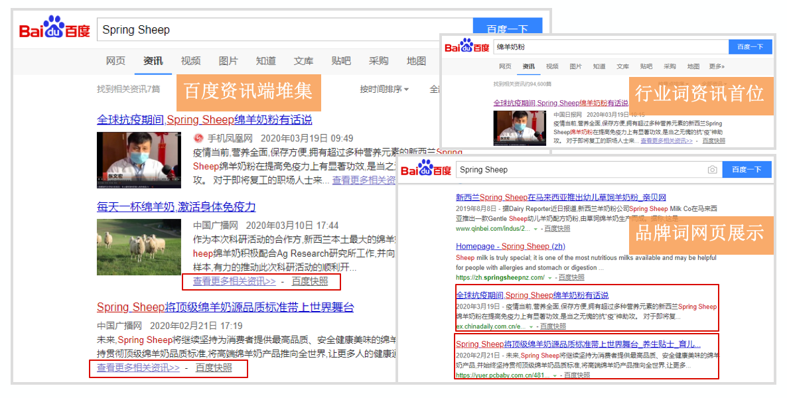Switch to 网页 tab in the 绵羊奶粉 window

point(505,66)
